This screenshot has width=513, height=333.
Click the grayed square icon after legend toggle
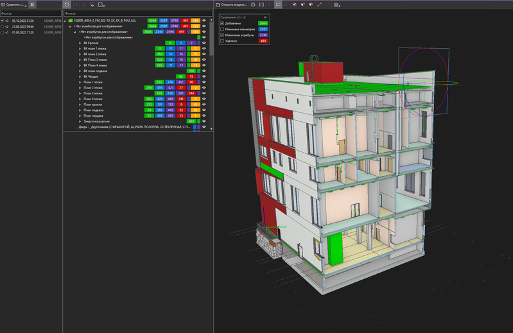pyautogui.click(x=286, y=4)
